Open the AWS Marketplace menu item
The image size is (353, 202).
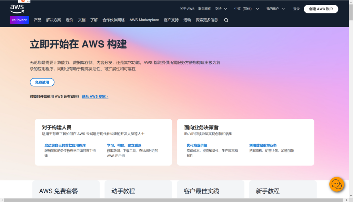click(144, 20)
